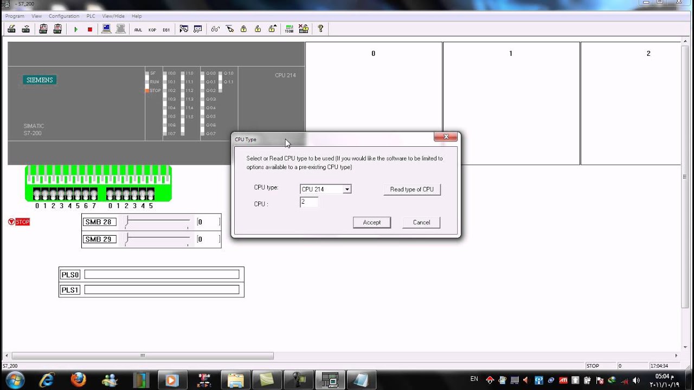Click expansion module slot 2
The image size is (694, 390).
[631, 103]
